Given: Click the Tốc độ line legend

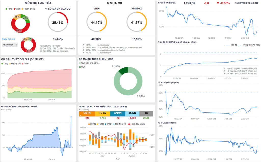Looking at the screenshot, I should pos(231,45).
